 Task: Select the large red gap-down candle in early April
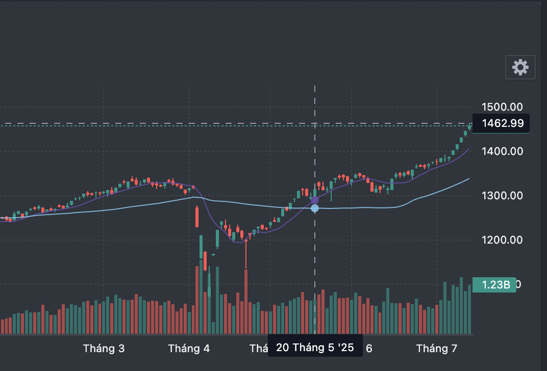[x=197, y=217]
